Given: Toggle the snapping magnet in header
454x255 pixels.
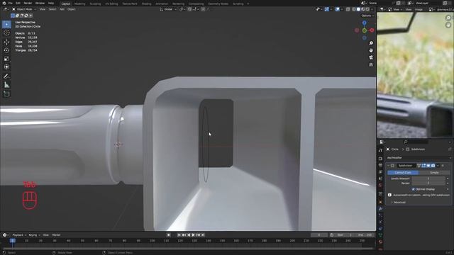Looking at the screenshot, I should tap(189, 9).
